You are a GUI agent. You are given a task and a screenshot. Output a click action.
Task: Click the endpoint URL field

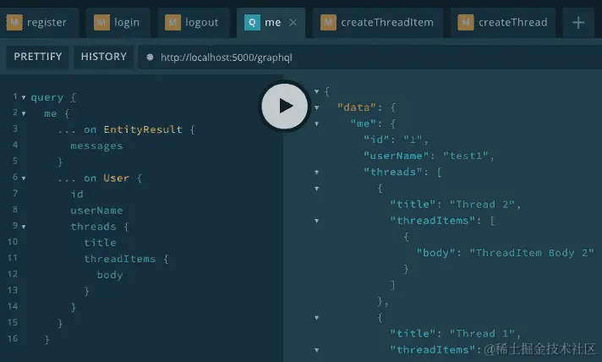click(x=369, y=58)
